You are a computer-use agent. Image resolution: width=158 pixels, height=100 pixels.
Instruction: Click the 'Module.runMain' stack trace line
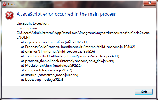(51, 66)
